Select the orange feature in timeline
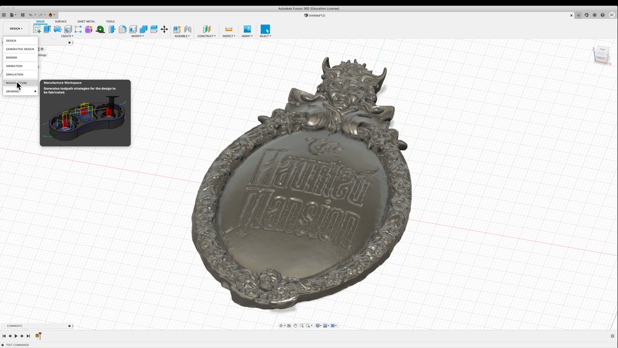Viewport: 618px width, 348px height. [38, 336]
